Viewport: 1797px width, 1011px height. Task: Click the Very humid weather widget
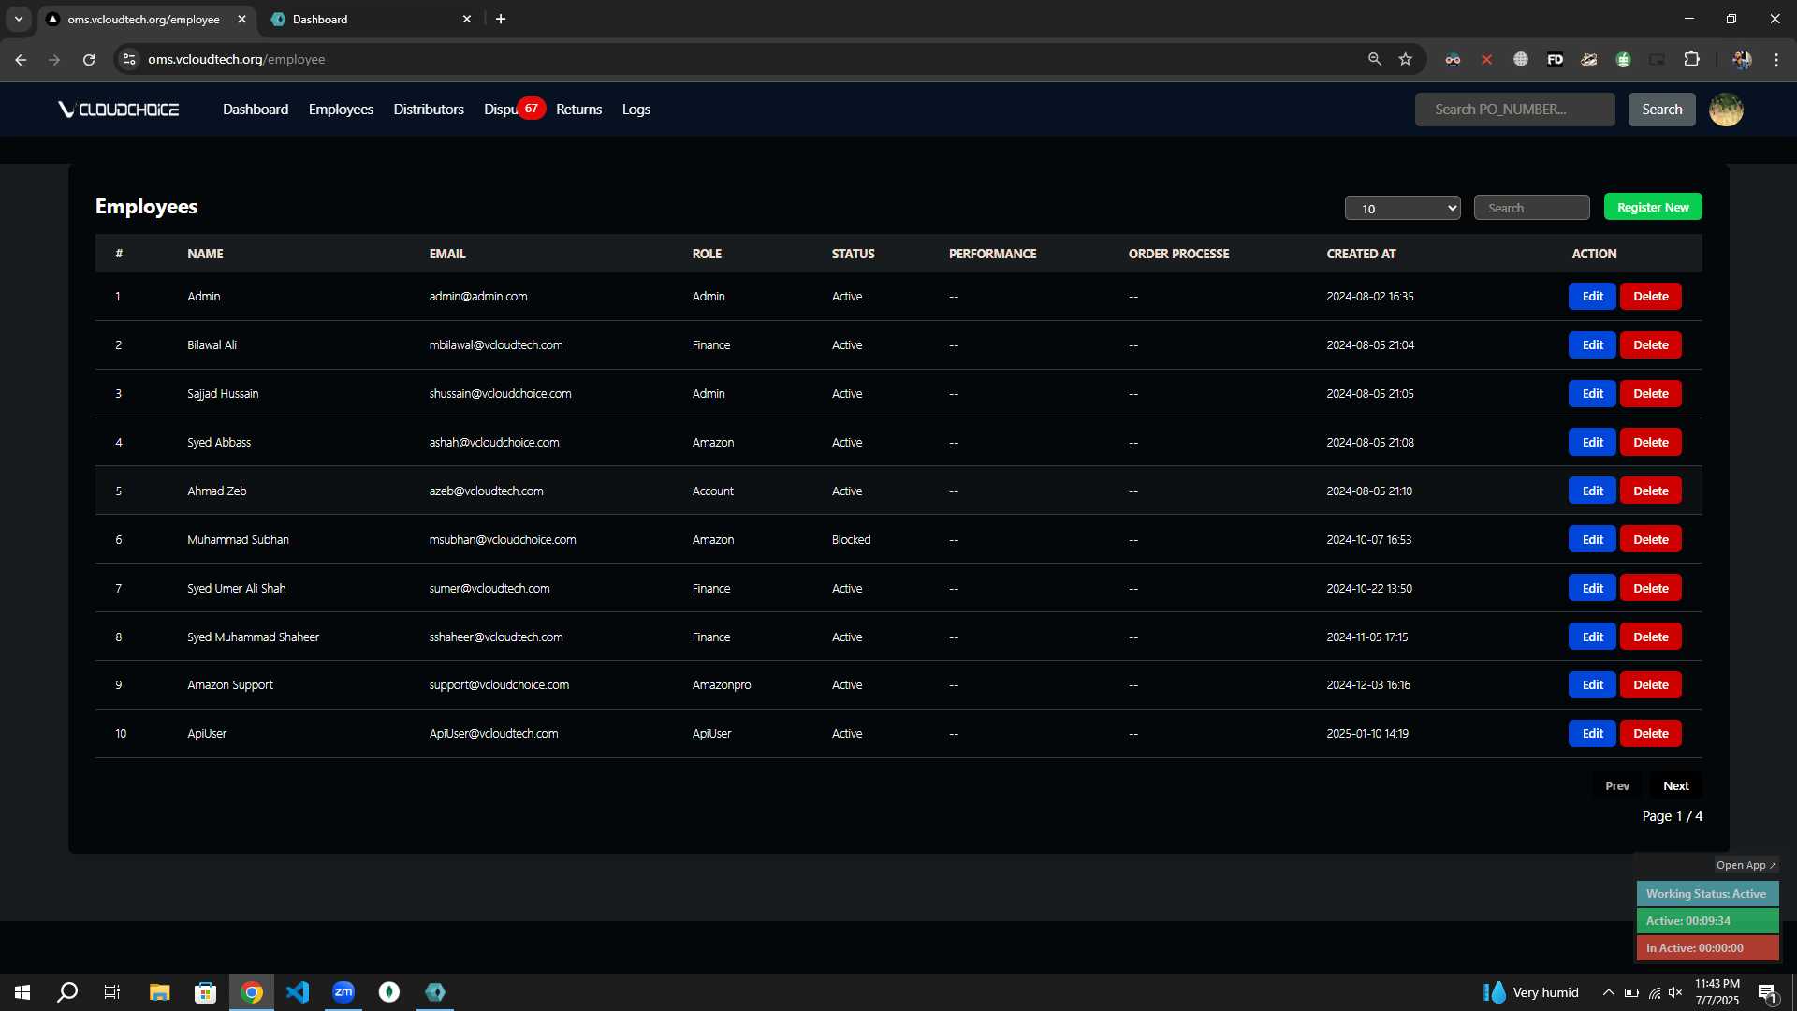coord(1531,992)
